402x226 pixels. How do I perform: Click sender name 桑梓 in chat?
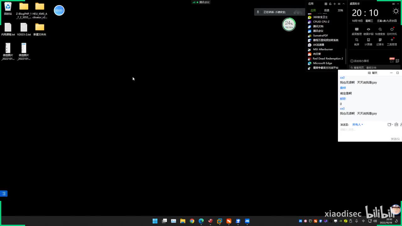pyautogui.click(x=343, y=88)
